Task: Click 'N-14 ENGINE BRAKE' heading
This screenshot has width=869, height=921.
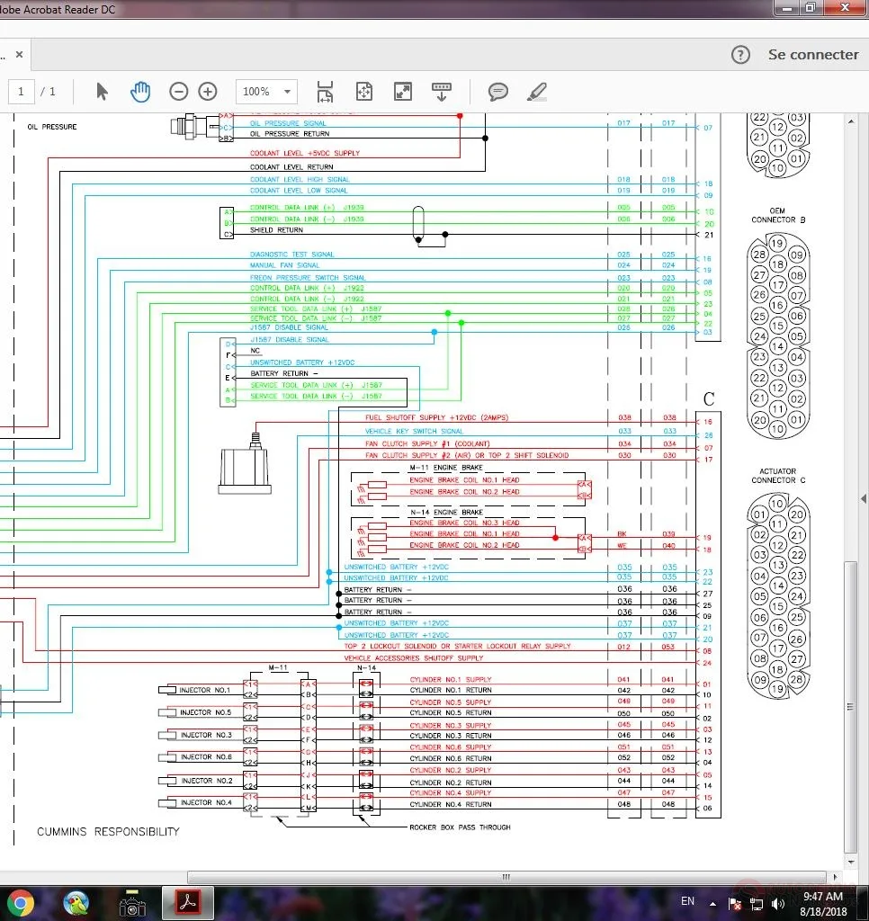Action: [446, 512]
